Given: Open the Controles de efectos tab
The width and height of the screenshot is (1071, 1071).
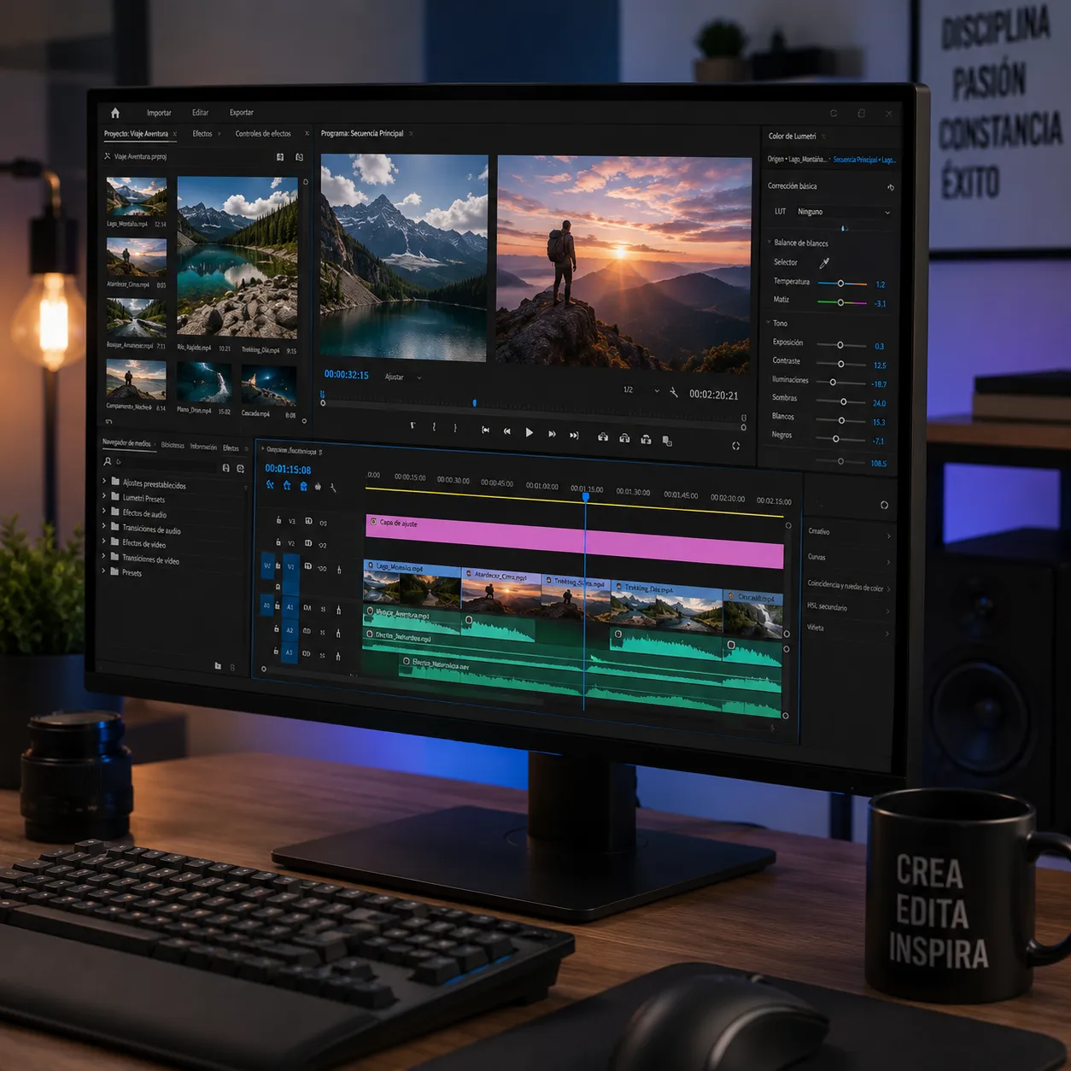Looking at the screenshot, I should (263, 133).
